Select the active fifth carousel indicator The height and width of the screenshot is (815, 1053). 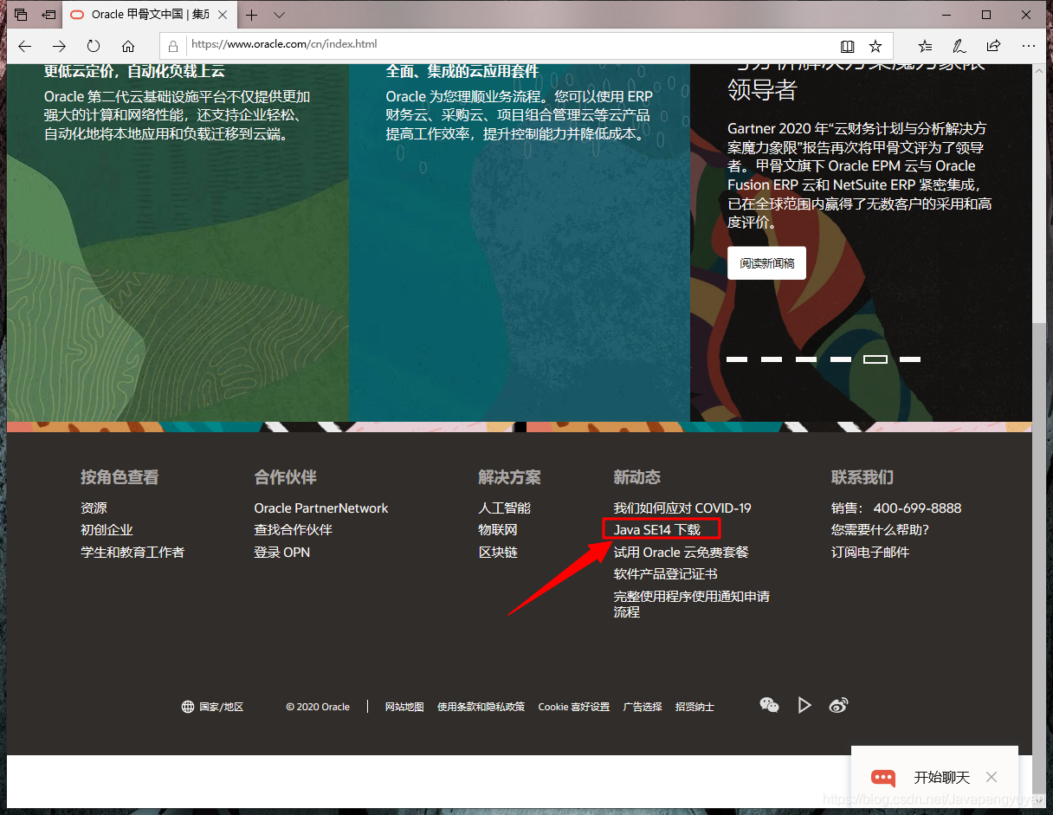click(875, 359)
